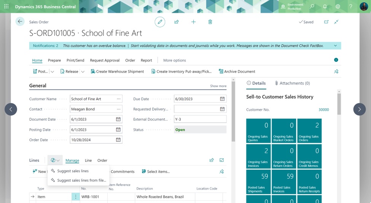Expand the notifications bar chevron
371x203 pixels.
[x=335, y=46]
